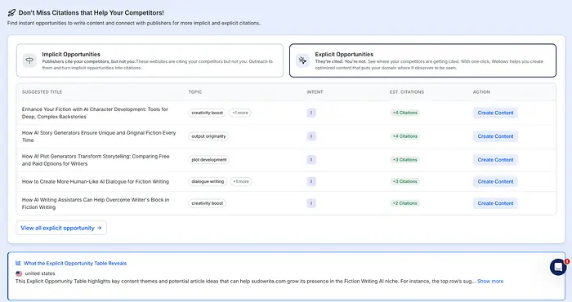Click the rocket icon beside the heading
The height and width of the screenshot is (302, 572).
pyautogui.click(x=11, y=13)
